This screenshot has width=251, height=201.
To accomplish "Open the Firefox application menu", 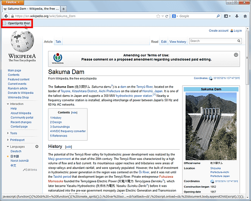I will (13, 2).
